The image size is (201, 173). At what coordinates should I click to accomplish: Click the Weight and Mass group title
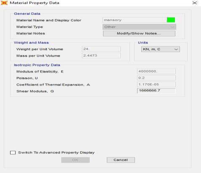click(31, 43)
